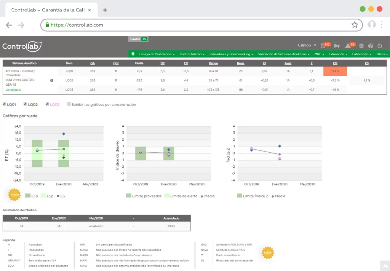This screenshot has width=390, height=271.
Task: Expand the Calibración dropdown menu
Action: click(x=361, y=54)
